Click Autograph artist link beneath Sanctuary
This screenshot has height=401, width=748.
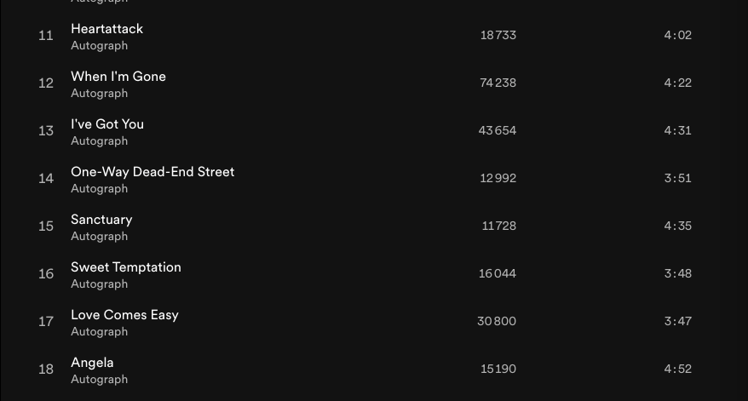coord(99,237)
